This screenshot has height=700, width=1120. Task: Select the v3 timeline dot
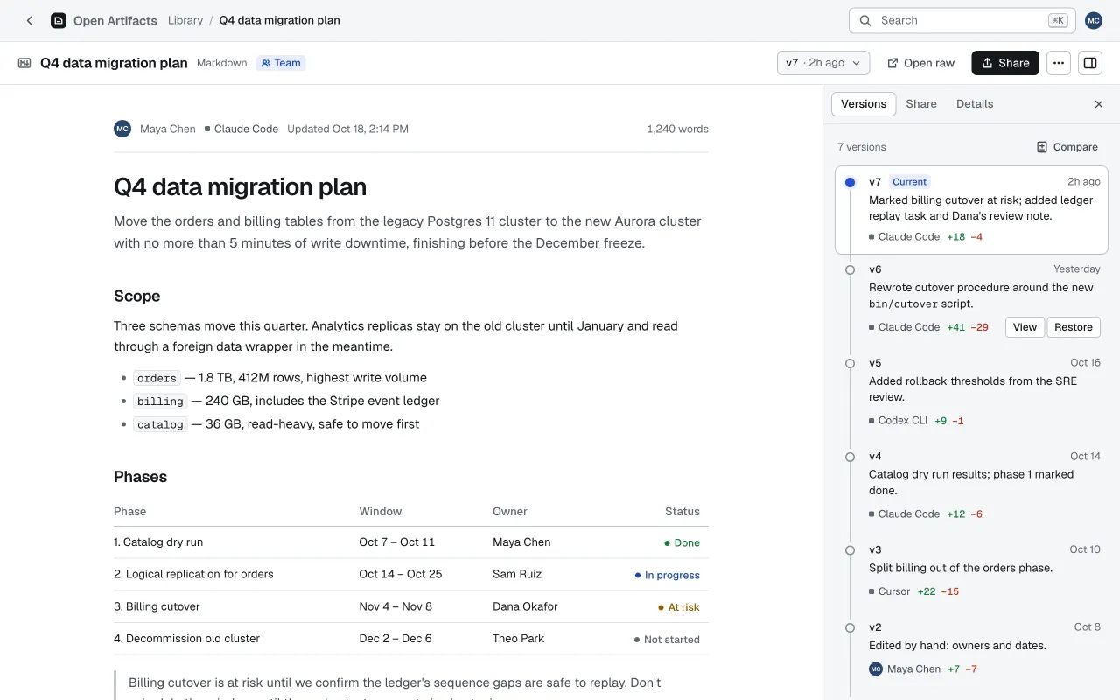[850, 550]
